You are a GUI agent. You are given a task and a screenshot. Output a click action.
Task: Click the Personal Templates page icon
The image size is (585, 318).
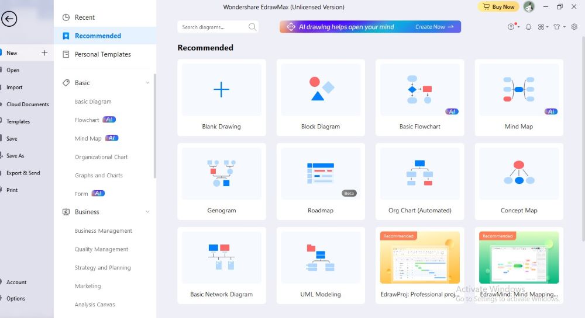click(66, 54)
